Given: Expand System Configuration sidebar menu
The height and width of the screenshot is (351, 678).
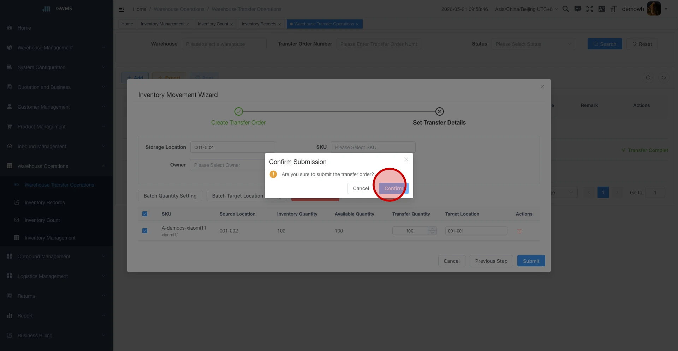Looking at the screenshot, I should tap(56, 67).
